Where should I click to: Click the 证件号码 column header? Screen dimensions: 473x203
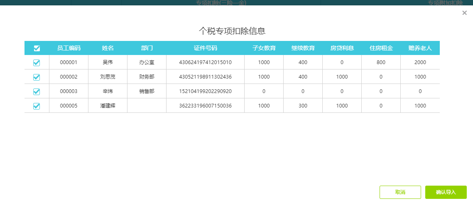pyautogui.click(x=206, y=48)
